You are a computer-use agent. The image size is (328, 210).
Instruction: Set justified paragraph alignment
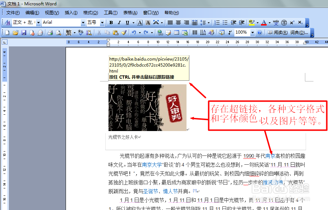point(170,22)
